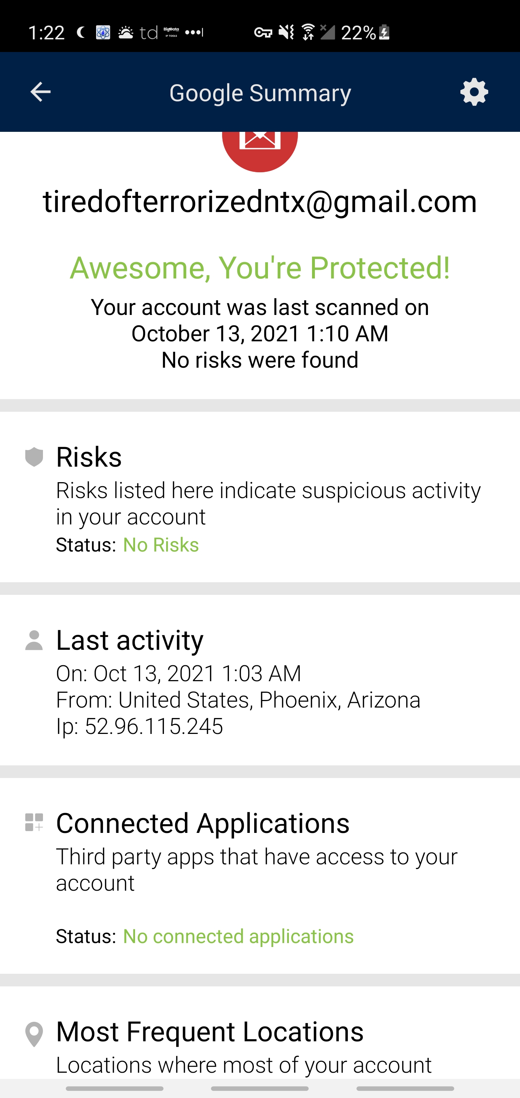Screen dimensions: 520x1098
Task: Tap the person icon beside Last activity
Action: [x=34, y=640]
